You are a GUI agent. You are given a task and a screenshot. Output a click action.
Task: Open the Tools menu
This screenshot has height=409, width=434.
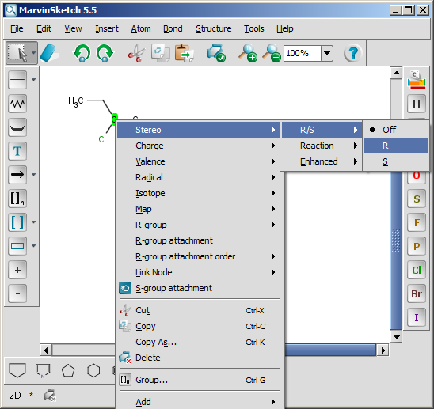(253, 28)
